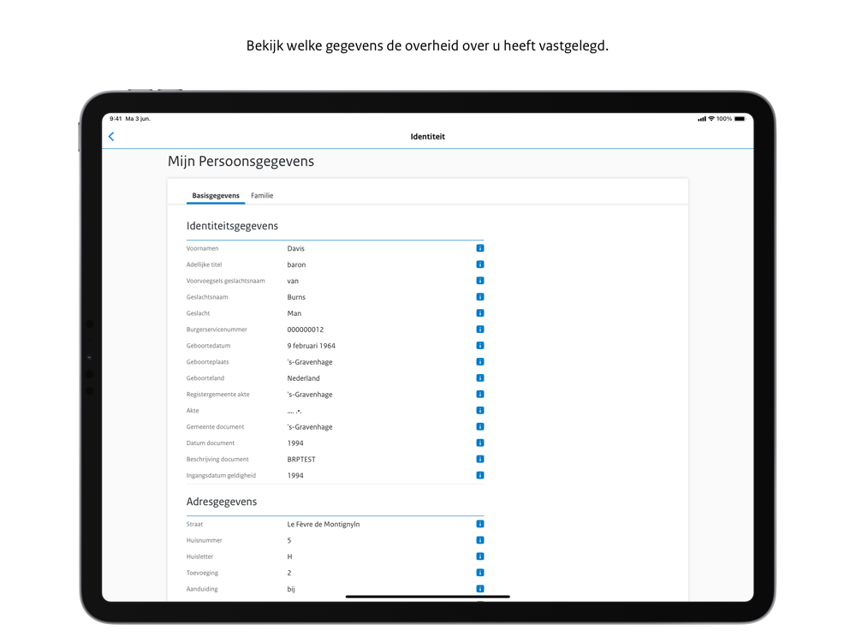This screenshot has height=642, width=856.
Task: Tap the Identiteit header title
Action: pos(427,136)
